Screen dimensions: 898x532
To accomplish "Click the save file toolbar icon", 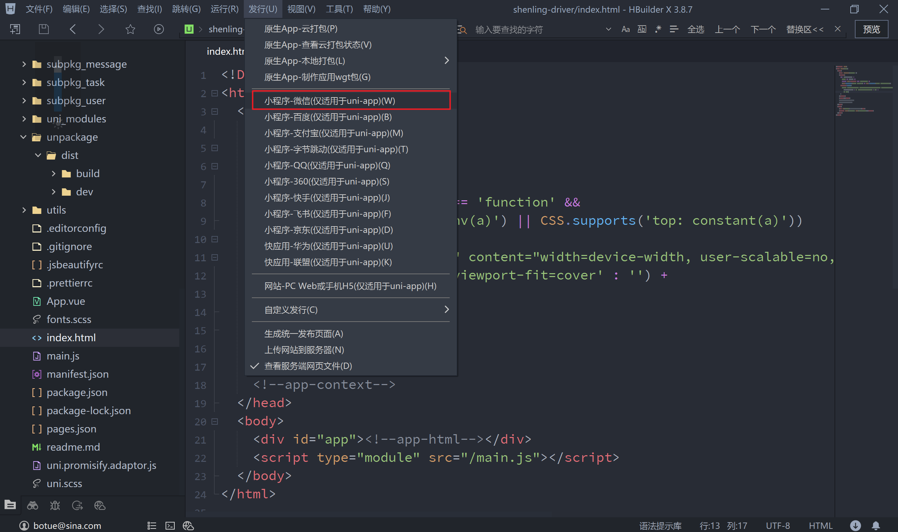I will pos(44,29).
